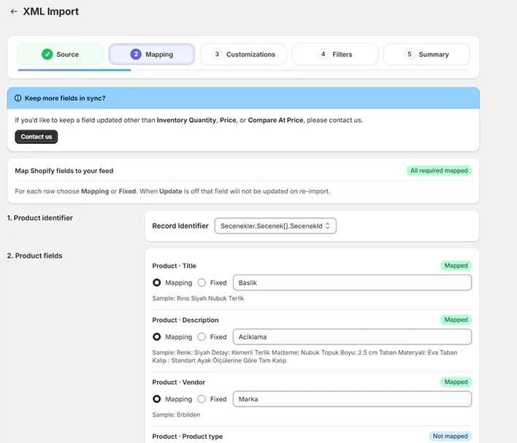This screenshot has width=517, height=443.
Task: Click sample text Sample: Erbilden
Action: pos(176,415)
